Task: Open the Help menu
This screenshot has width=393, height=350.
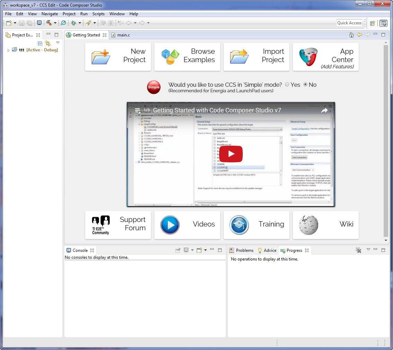Action: [x=134, y=14]
